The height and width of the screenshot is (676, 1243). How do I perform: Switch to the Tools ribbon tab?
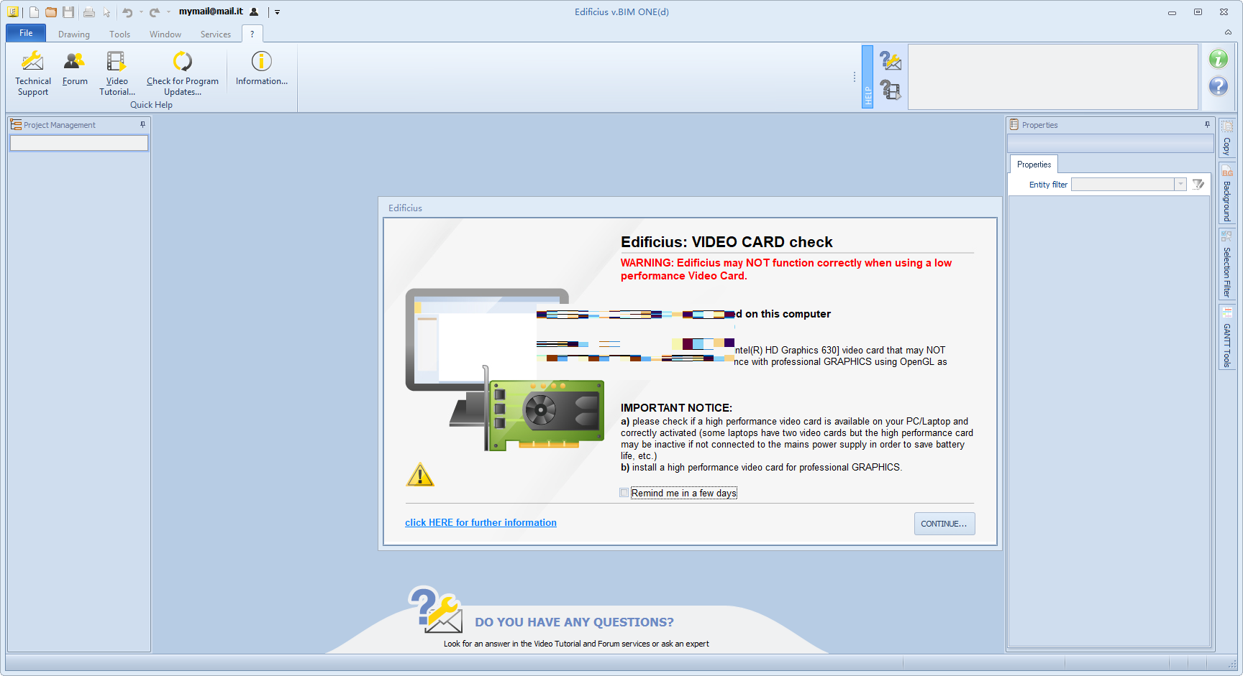[120, 34]
